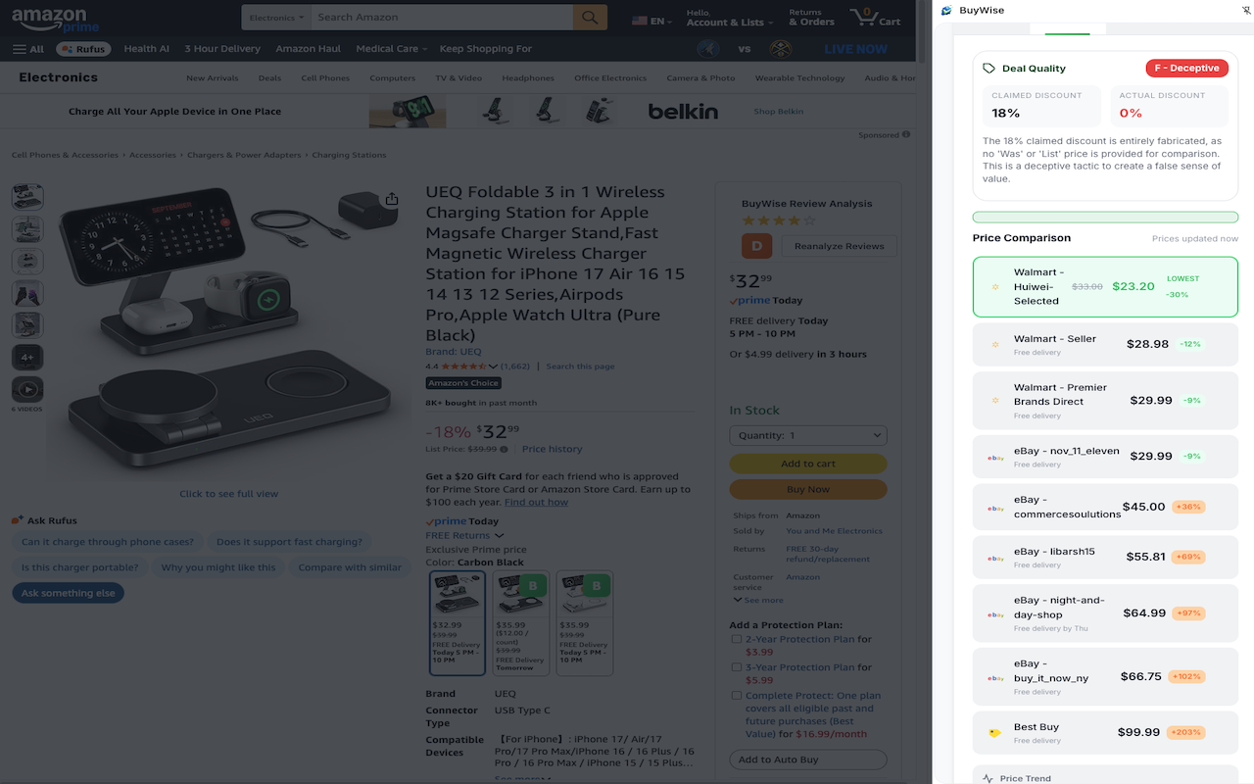Click the Walmart spark icon beside Walmart - Seller

click(x=995, y=345)
